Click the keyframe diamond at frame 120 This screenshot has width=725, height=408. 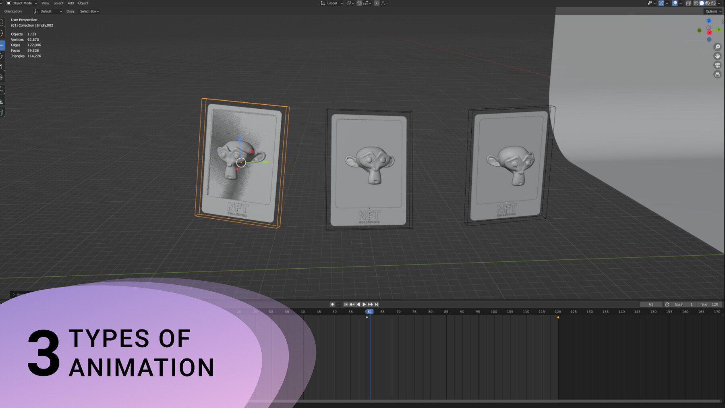point(558,317)
